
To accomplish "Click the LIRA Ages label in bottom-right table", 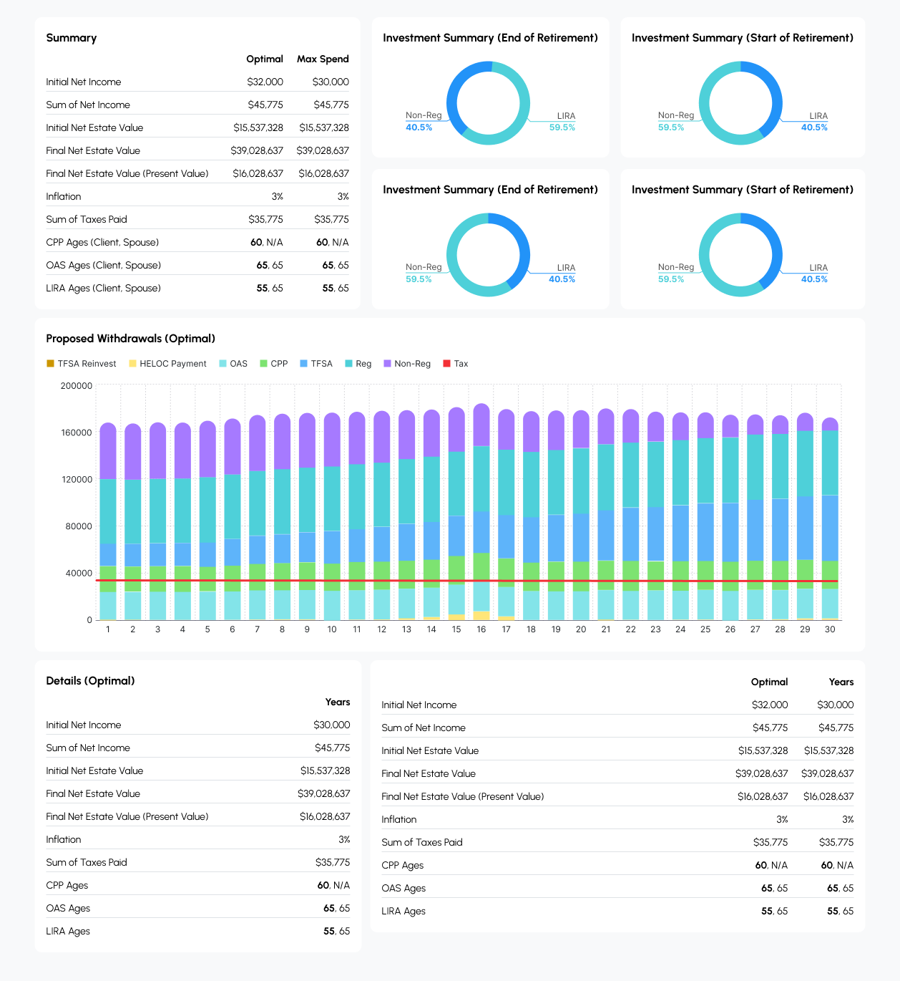I will [403, 911].
